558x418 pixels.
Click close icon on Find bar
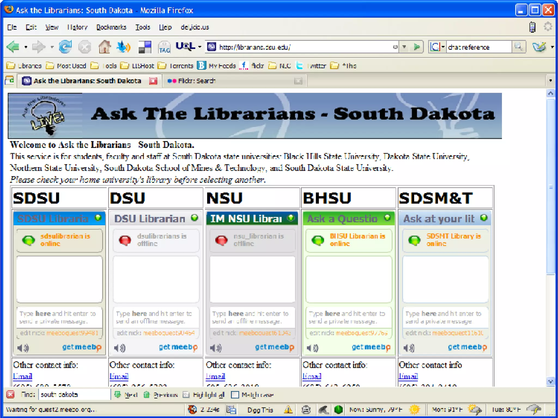click(x=10, y=394)
